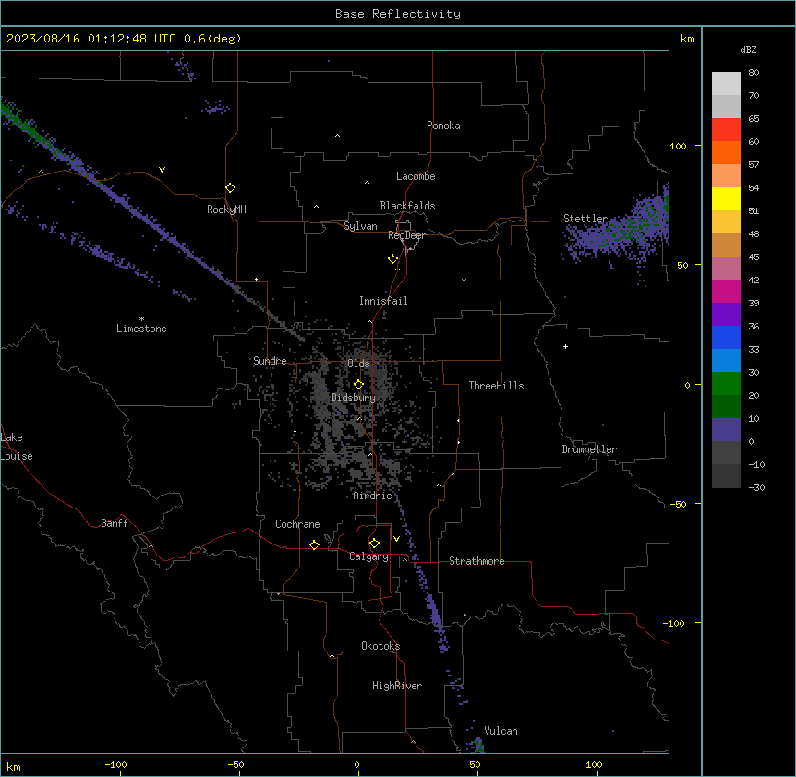
Task: Click the Sundre town label
Action: pos(270,361)
